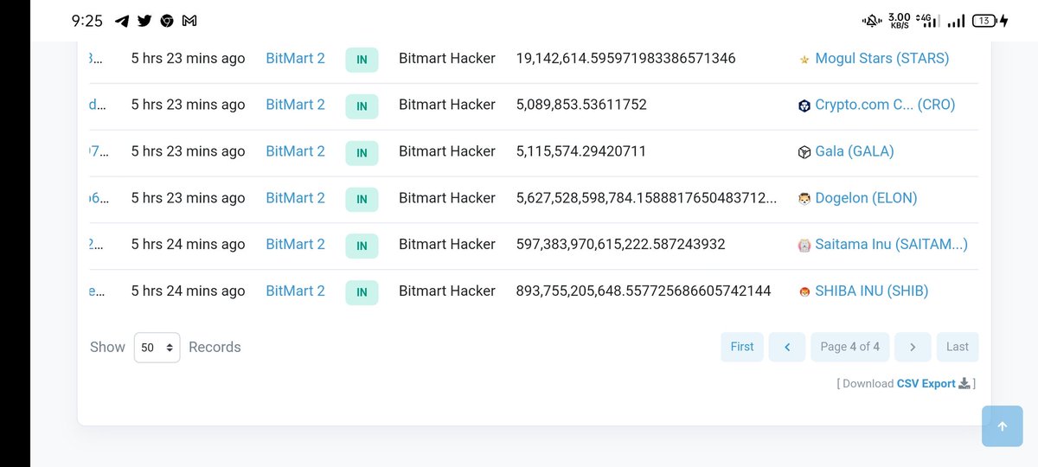
Task: Click the SHIBA INU token icon
Action: tap(804, 291)
